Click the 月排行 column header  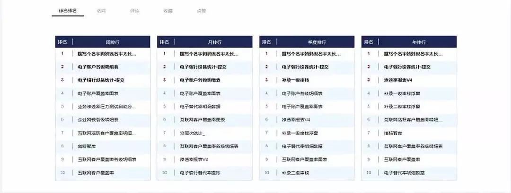point(215,42)
